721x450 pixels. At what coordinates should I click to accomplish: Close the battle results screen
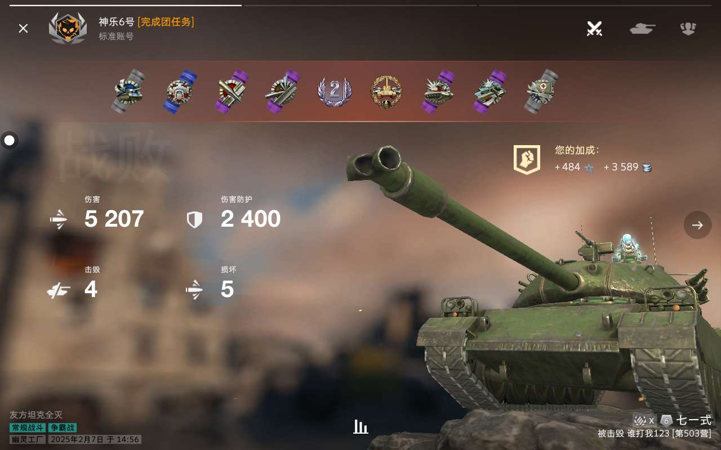pos(23,28)
